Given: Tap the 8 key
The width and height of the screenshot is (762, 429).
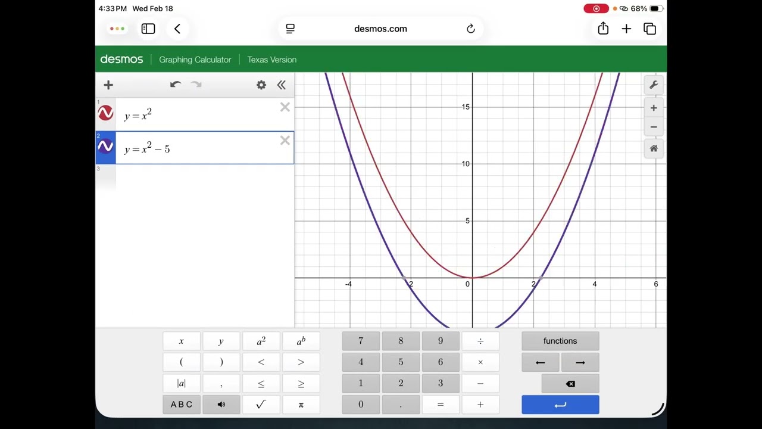Looking at the screenshot, I should 401,341.
